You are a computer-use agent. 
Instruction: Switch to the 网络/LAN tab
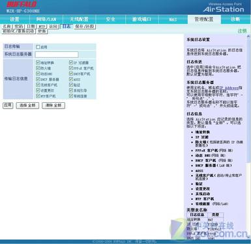[46, 20]
